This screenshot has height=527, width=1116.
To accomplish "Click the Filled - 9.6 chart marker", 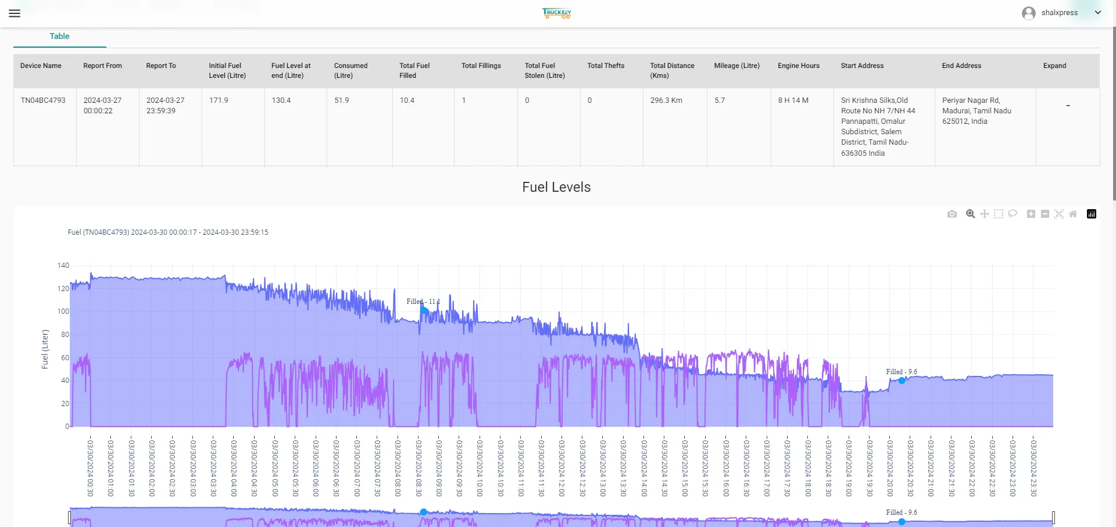I will tap(902, 381).
